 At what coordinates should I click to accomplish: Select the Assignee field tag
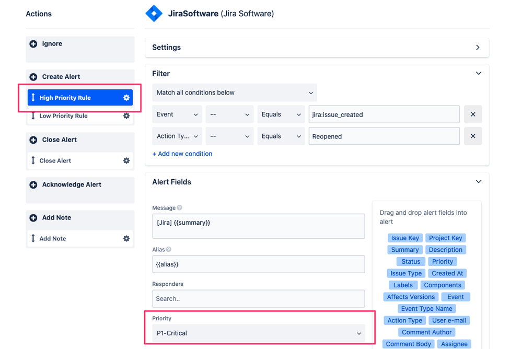454,344
